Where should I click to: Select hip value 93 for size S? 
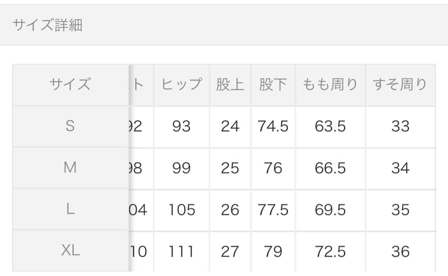pos(181,126)
